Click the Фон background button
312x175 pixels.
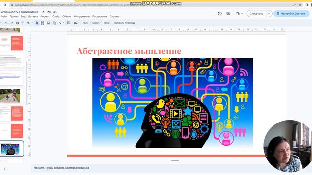pos(86,23)
